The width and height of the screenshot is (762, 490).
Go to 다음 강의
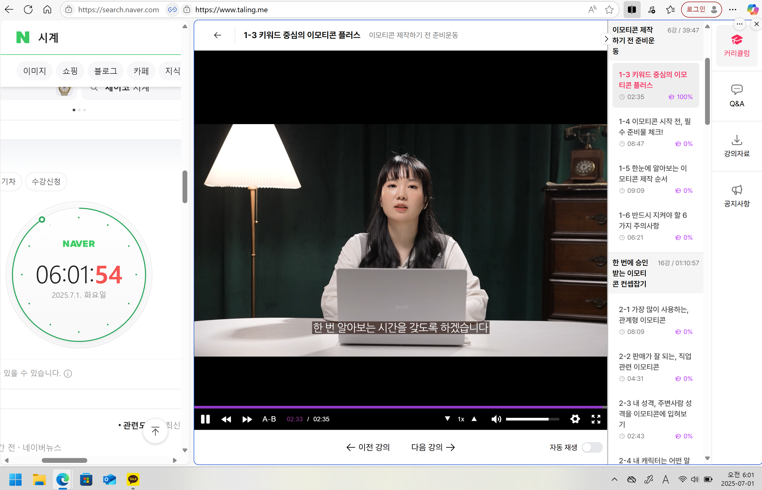pos(433,447)
